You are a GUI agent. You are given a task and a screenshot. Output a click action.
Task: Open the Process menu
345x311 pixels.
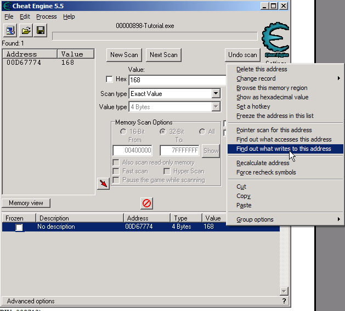(x=47, y=16)
